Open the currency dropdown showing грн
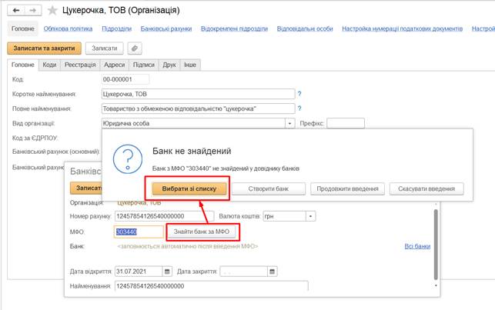The height and width of the screenshot is (310, 495). point(310,216)
